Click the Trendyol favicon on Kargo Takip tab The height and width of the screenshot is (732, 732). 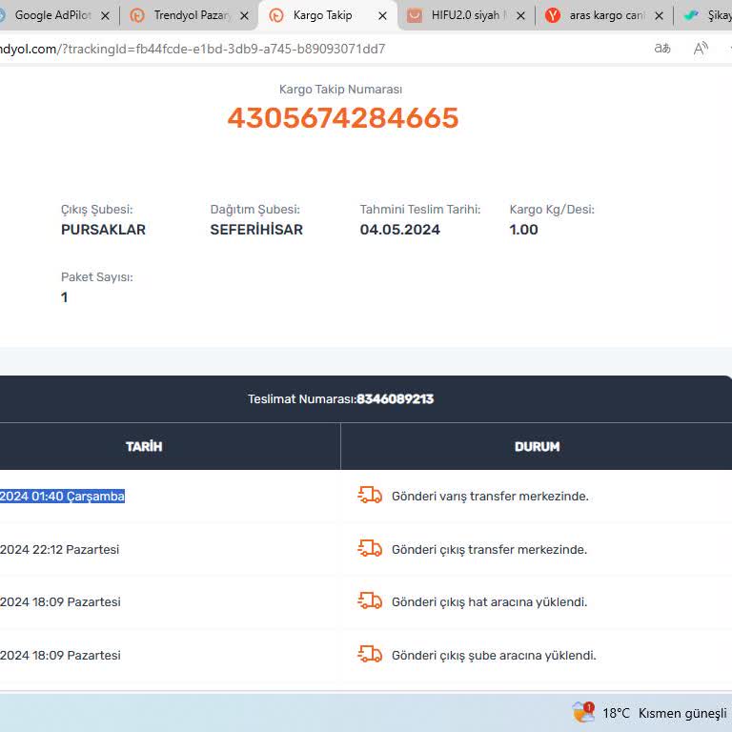point(276,15)
